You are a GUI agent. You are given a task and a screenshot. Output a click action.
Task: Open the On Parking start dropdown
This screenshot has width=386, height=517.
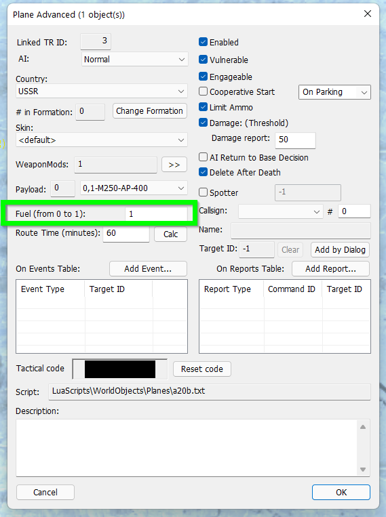[x=334, y=92]
